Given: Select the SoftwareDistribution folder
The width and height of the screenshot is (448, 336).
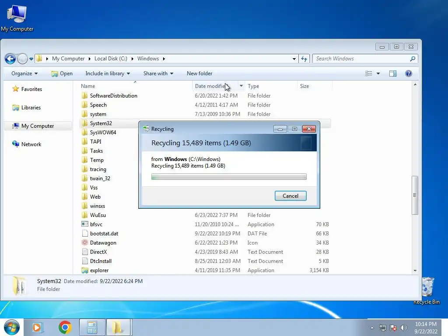Looking at the screenshot, I should pos(113,96).
